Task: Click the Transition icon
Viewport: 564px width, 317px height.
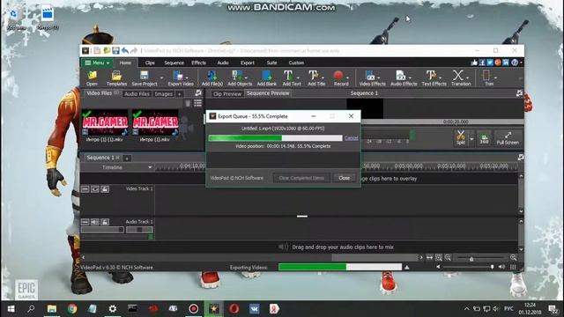Action: click(x=458, y=77)
